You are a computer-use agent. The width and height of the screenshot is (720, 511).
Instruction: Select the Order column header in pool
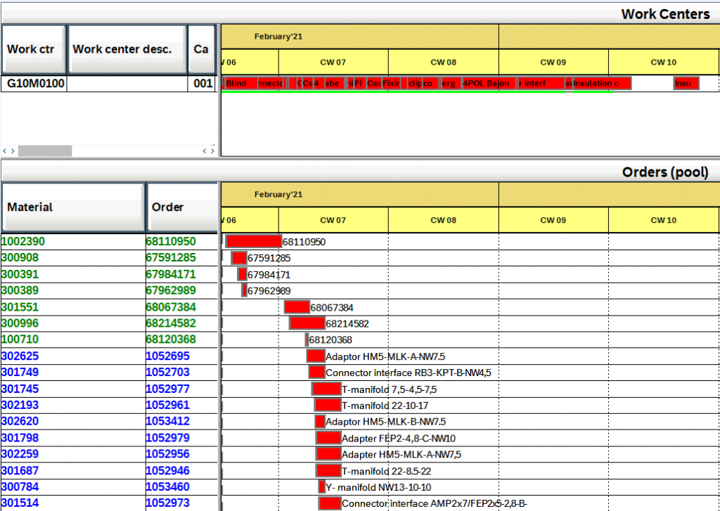(x=181, y=207)
